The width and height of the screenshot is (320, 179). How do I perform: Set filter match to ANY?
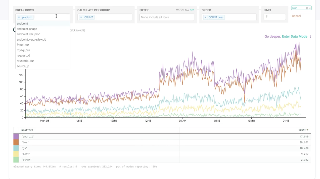click(x=192, y=10)
